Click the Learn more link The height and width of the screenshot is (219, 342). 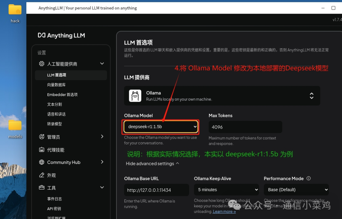(224, 212)
